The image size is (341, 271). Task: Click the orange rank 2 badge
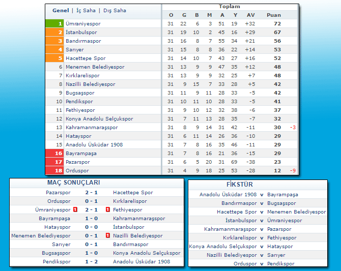tap(53, 32)
